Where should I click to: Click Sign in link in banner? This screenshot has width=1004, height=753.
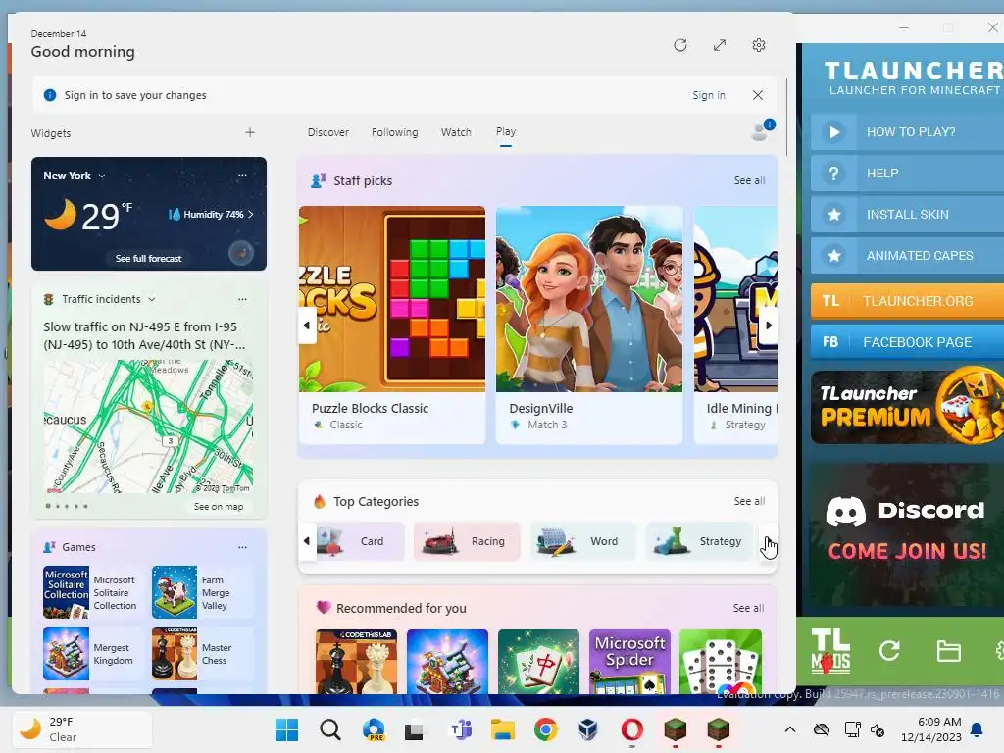708,95
